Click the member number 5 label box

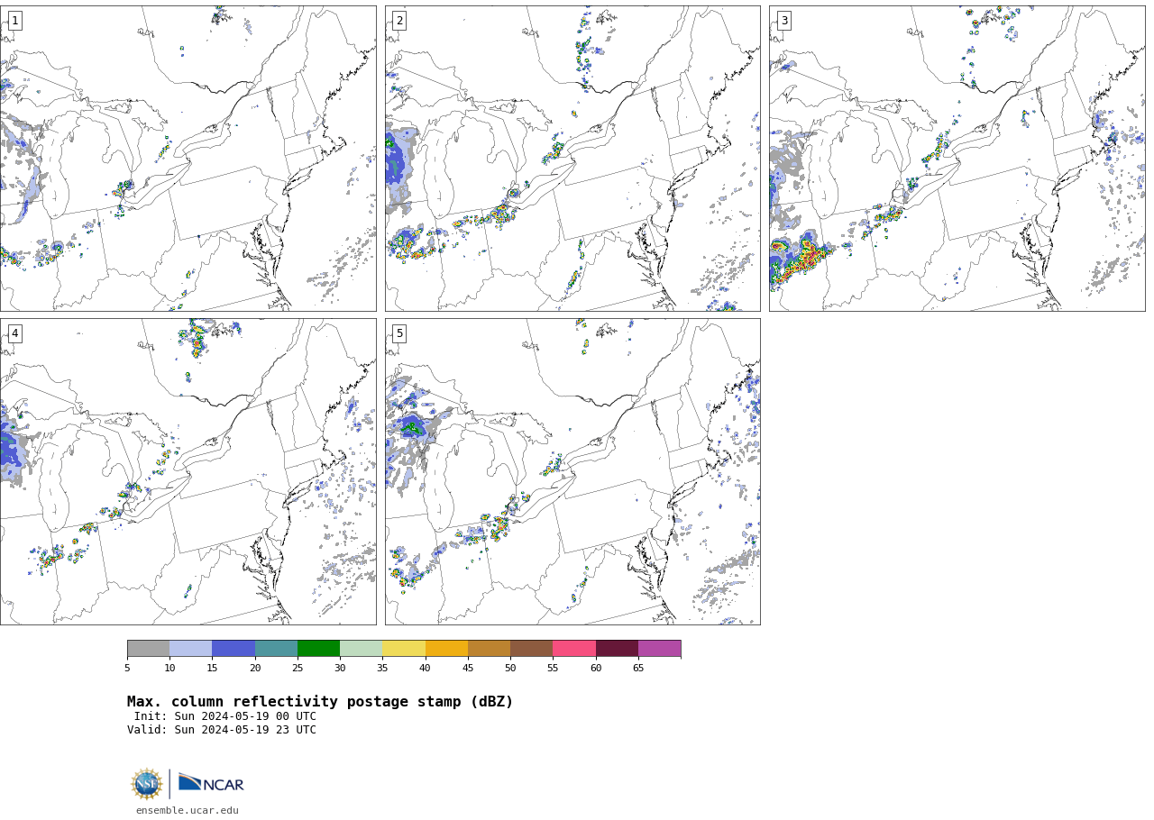pos(399,333)
